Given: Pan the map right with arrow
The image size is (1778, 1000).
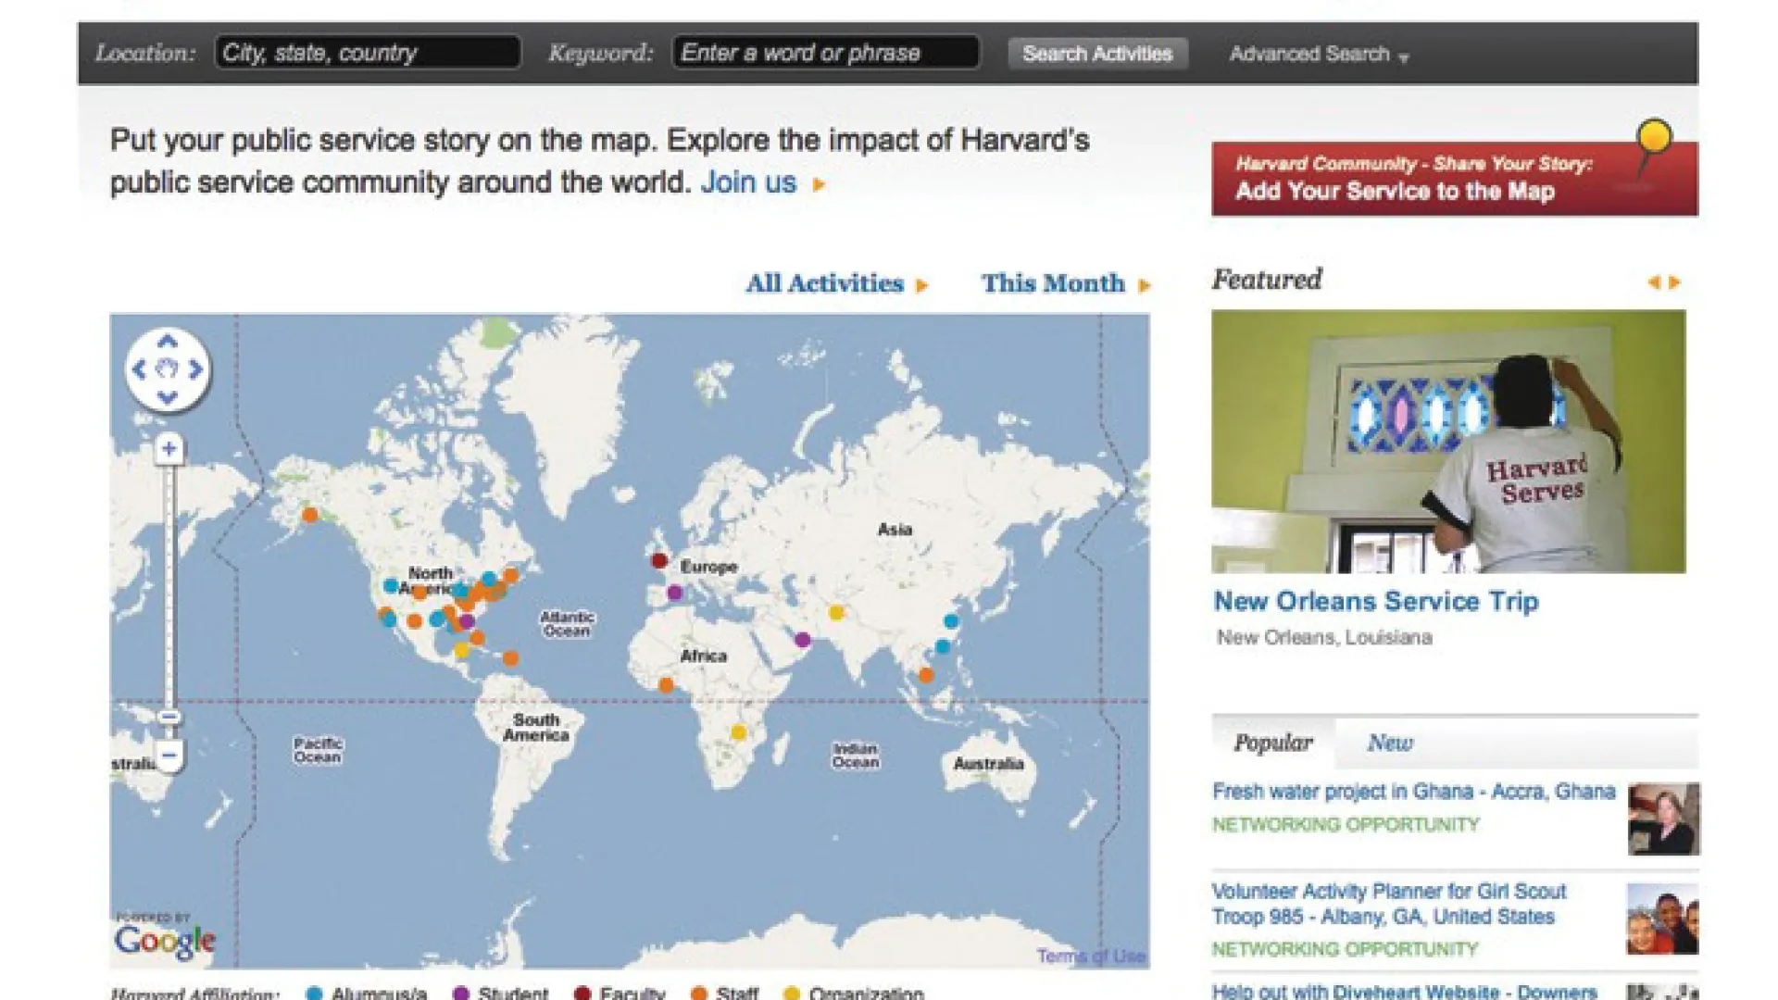Looking at the screenshot, I should (195, 369).
